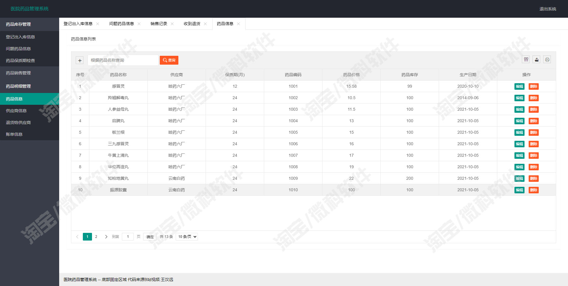568x286 pixels.
Task: Click the 生产日期 column header
Action: pos(468,75)
